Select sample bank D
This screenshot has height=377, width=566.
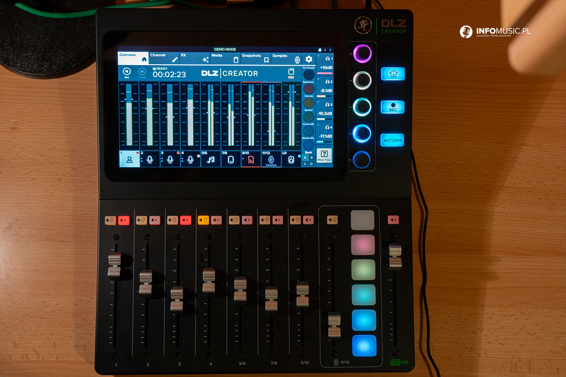[312, 164]
